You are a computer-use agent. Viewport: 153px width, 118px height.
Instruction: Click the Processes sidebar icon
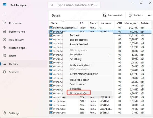point(4,23)
